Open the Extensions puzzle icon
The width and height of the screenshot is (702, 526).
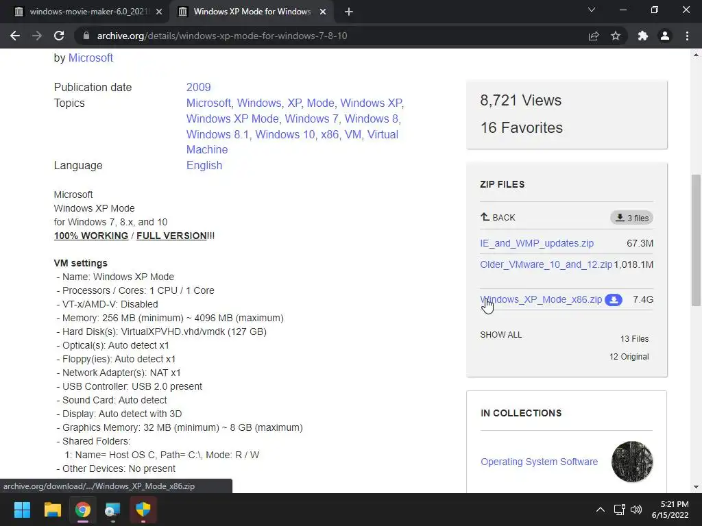tap(643, 36)
